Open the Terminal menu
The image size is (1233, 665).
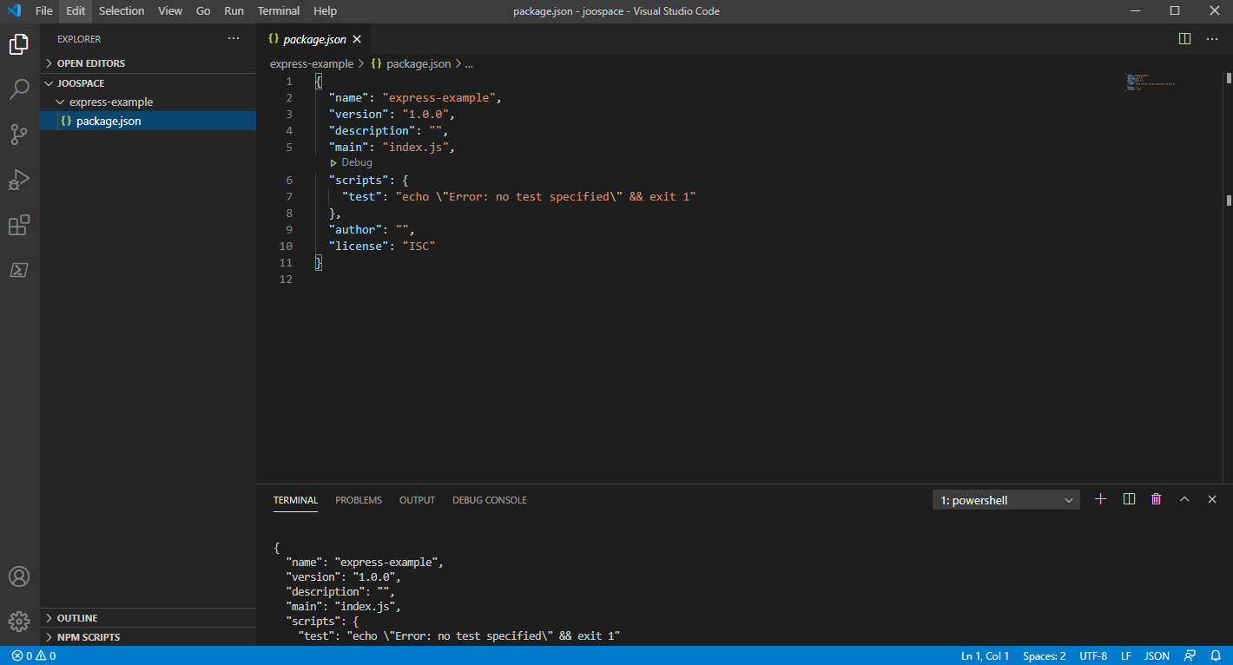[279, 10]
